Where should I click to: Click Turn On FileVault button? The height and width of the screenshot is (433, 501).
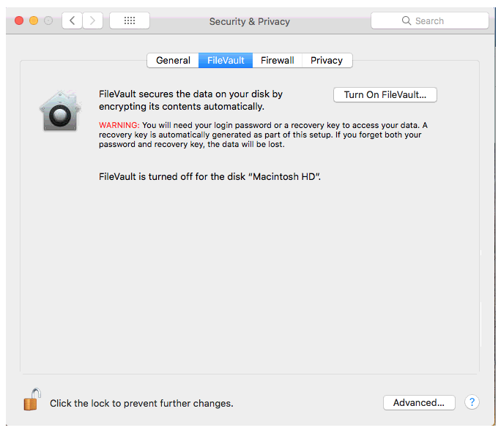click(385, 95)
